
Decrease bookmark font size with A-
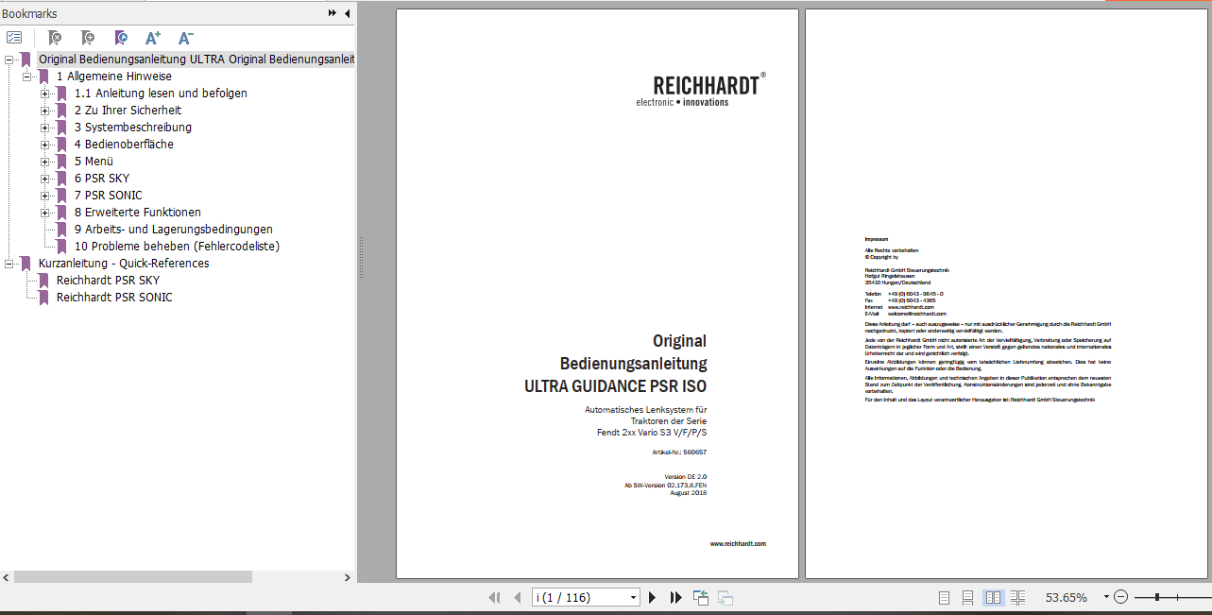point(186,38)
